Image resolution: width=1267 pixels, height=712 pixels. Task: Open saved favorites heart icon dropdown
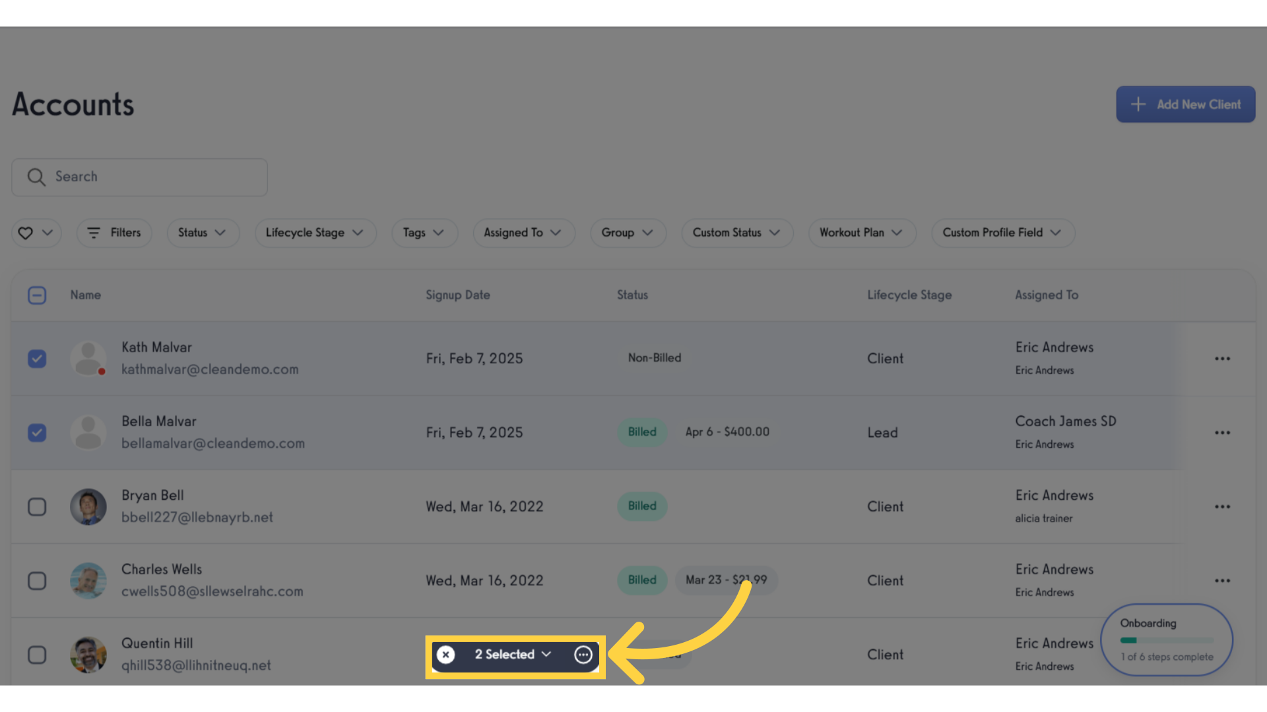[36, 233]
